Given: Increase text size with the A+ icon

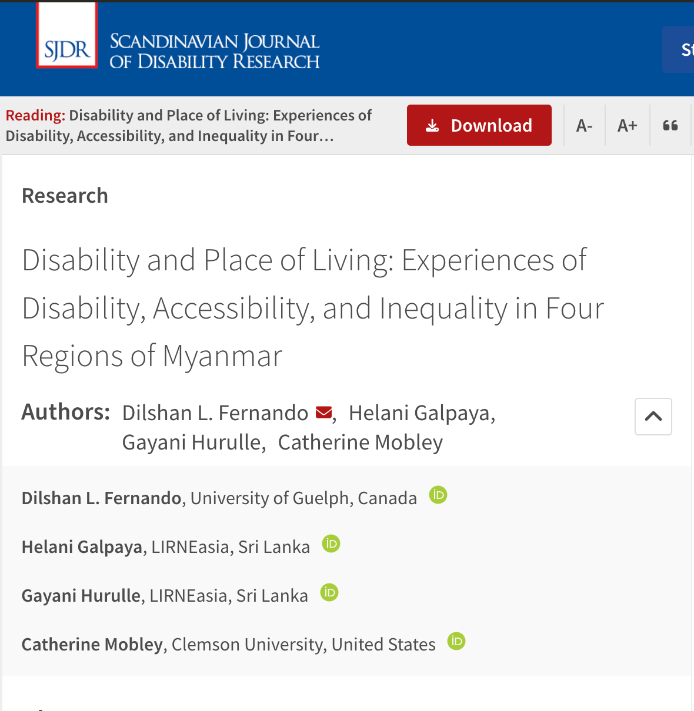Looking at the screenshot, I should (x=627, y=125).
